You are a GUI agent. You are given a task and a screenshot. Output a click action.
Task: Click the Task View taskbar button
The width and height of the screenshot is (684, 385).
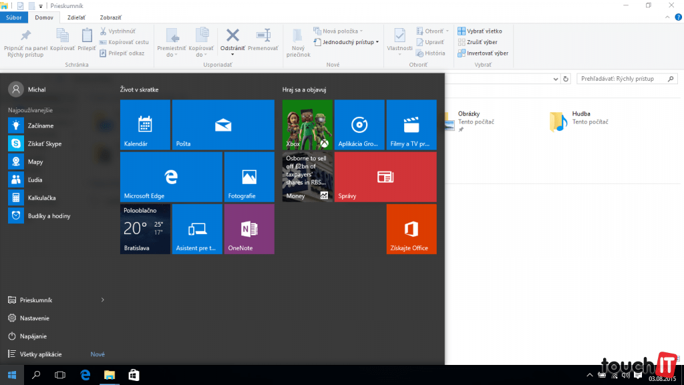(x=60, y=375)
